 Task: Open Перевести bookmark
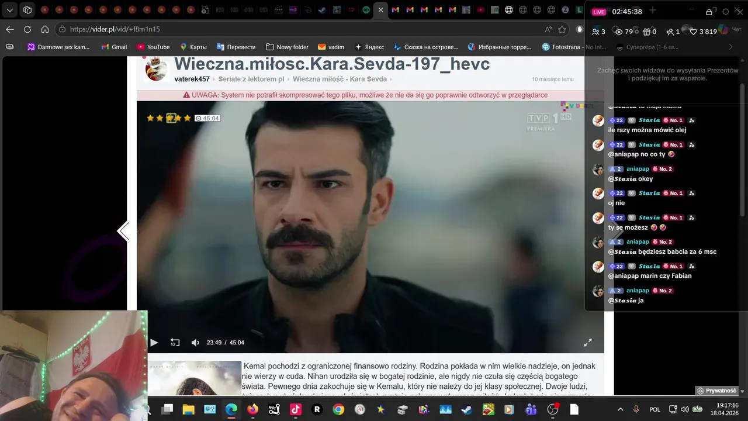click(x=236, y=47)
